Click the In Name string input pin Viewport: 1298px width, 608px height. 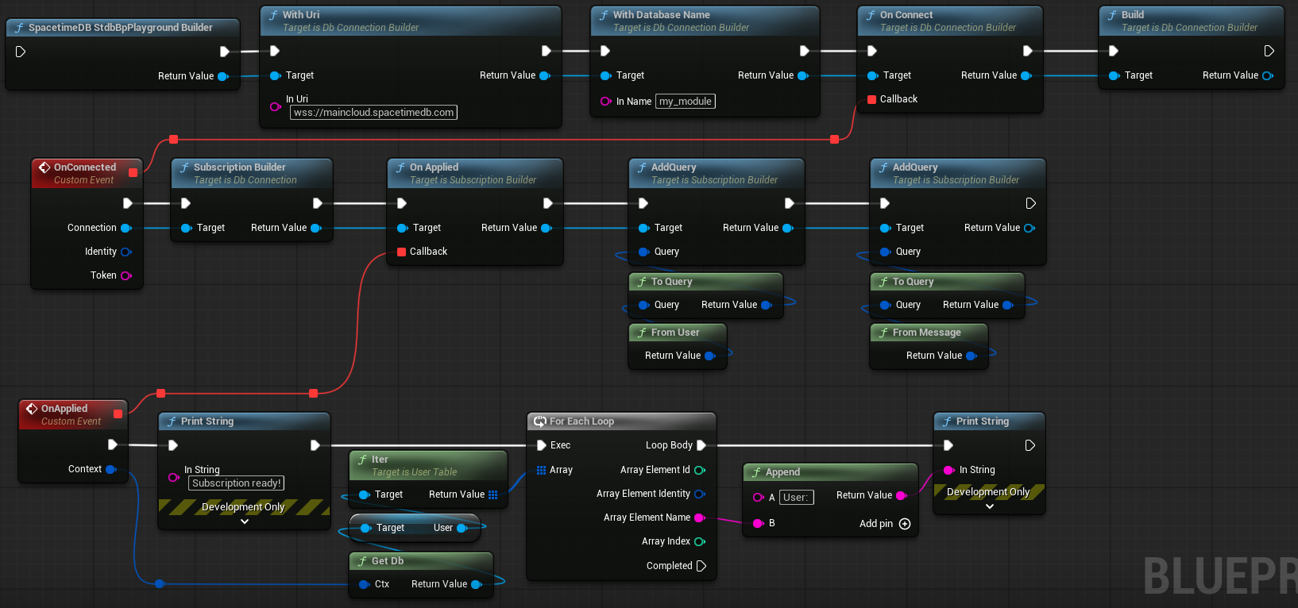[605, 101]
